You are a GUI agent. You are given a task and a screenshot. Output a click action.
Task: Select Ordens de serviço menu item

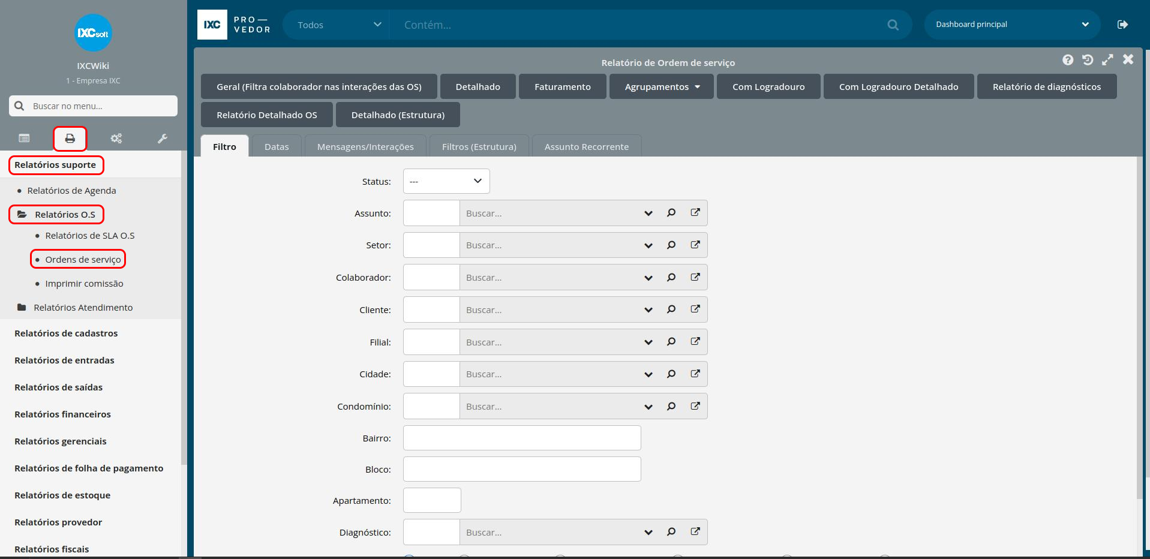tap(83, 259)
